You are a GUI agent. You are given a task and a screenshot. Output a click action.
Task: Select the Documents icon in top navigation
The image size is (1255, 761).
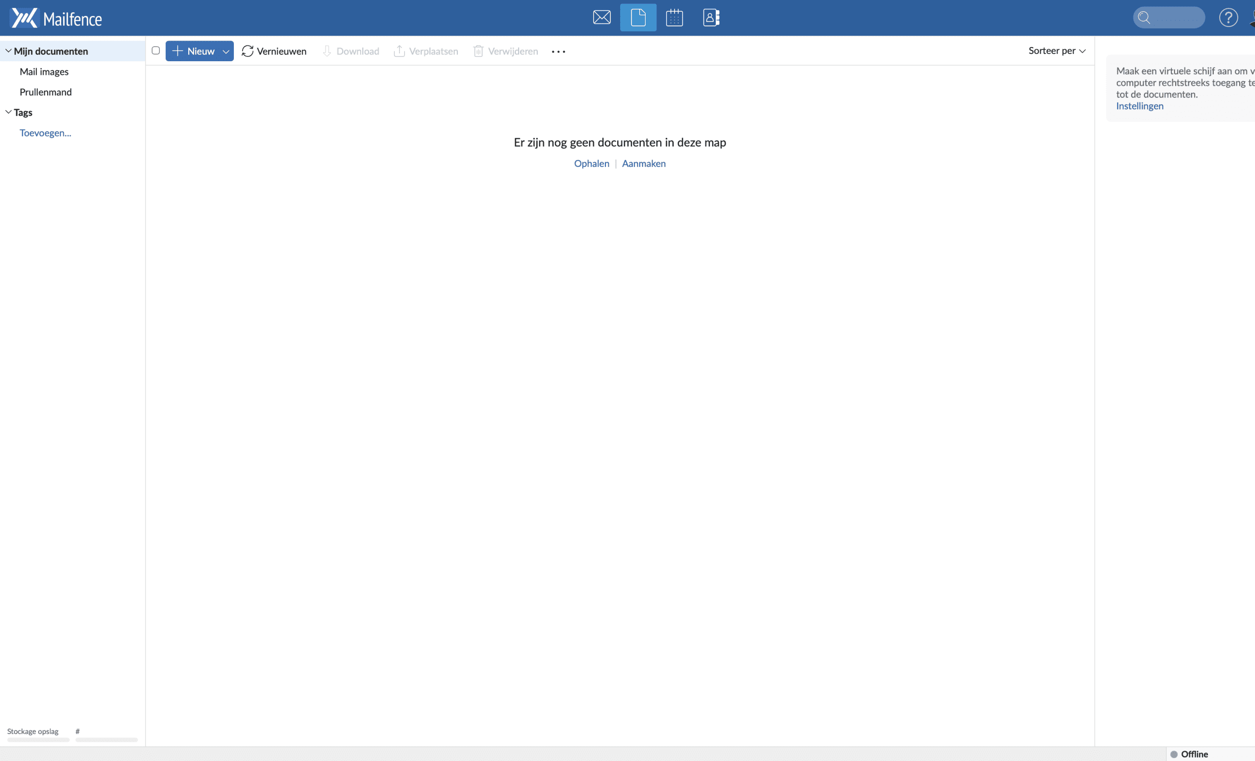[638, 17]
